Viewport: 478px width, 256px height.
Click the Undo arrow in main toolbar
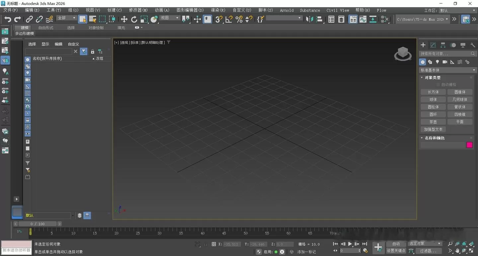click(7, 19)
